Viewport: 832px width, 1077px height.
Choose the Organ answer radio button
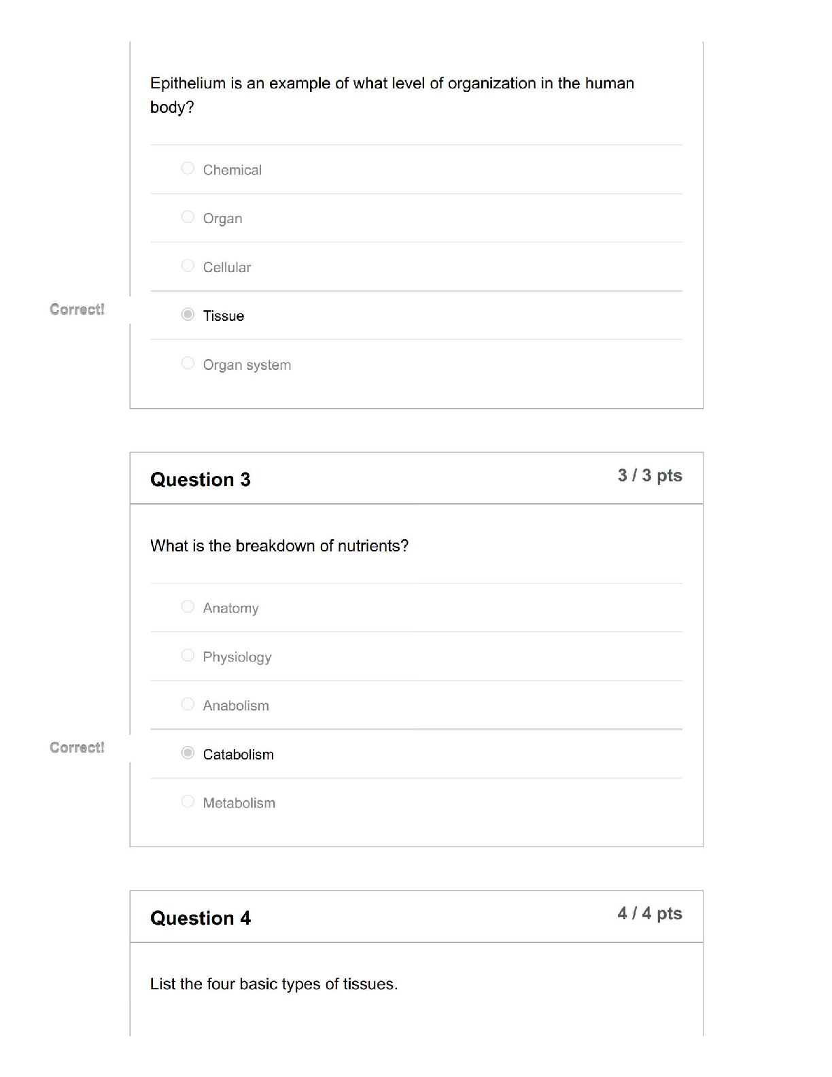tap(188, 217)
